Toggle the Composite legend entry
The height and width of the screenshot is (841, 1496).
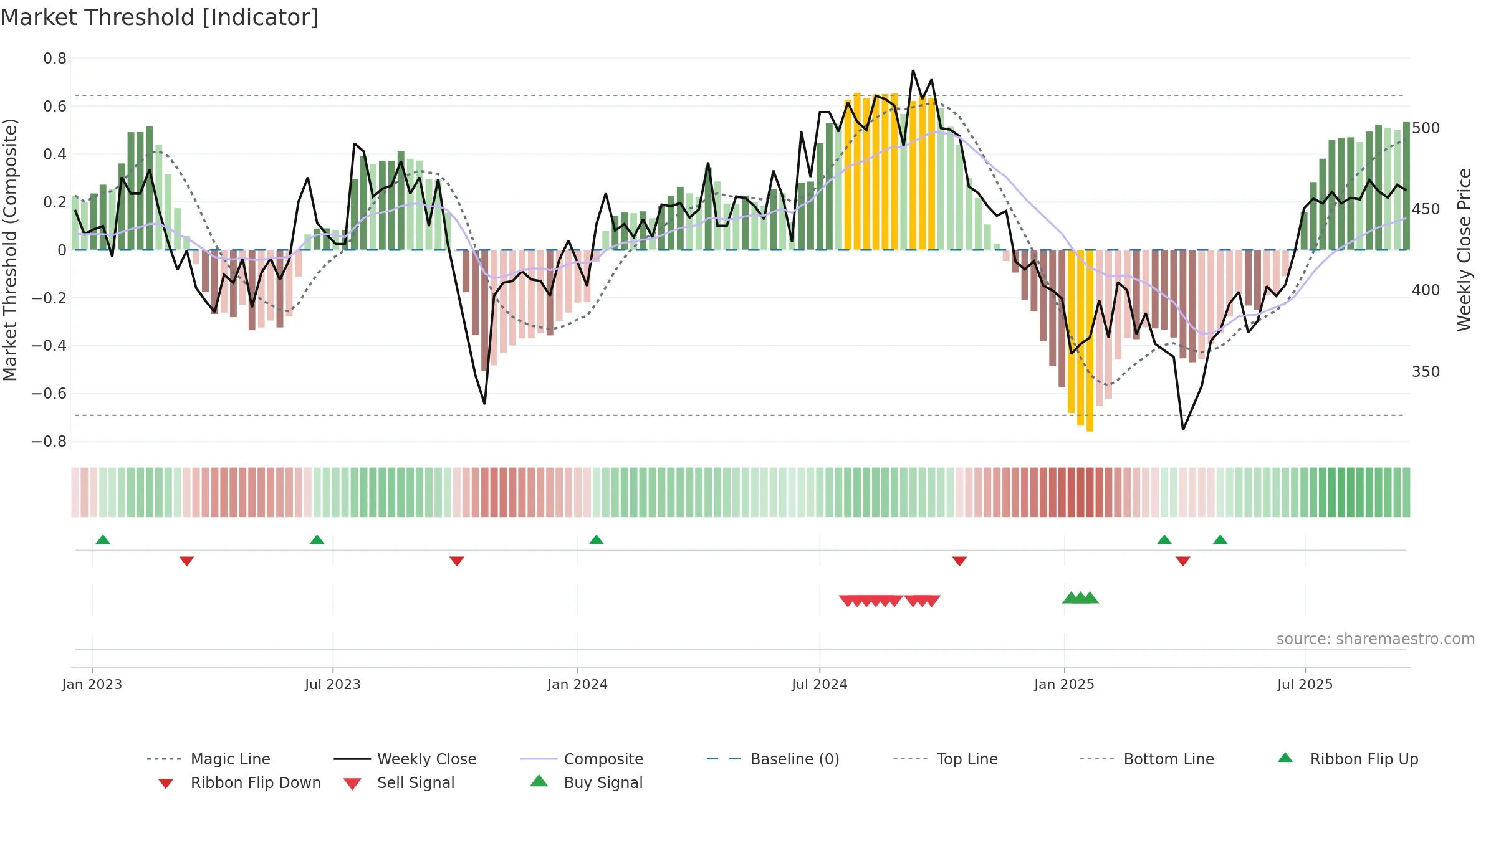click(582, 759)
